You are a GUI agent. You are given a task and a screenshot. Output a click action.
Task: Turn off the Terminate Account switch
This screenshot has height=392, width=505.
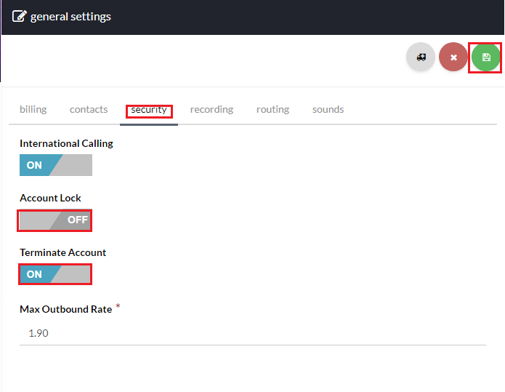55,274
